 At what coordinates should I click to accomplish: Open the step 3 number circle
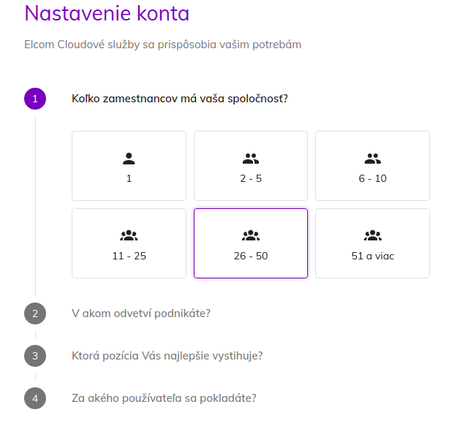(35, 356)
